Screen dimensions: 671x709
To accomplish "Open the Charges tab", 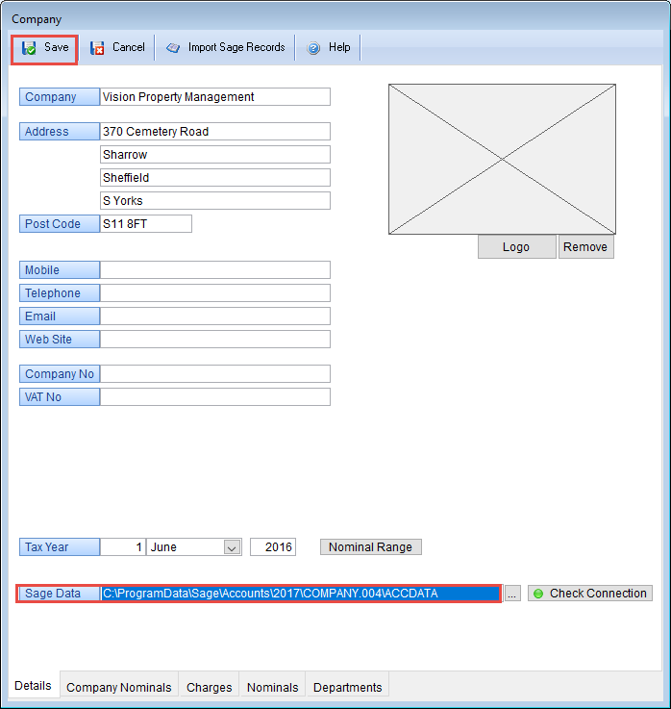I will tap(209, 687).
